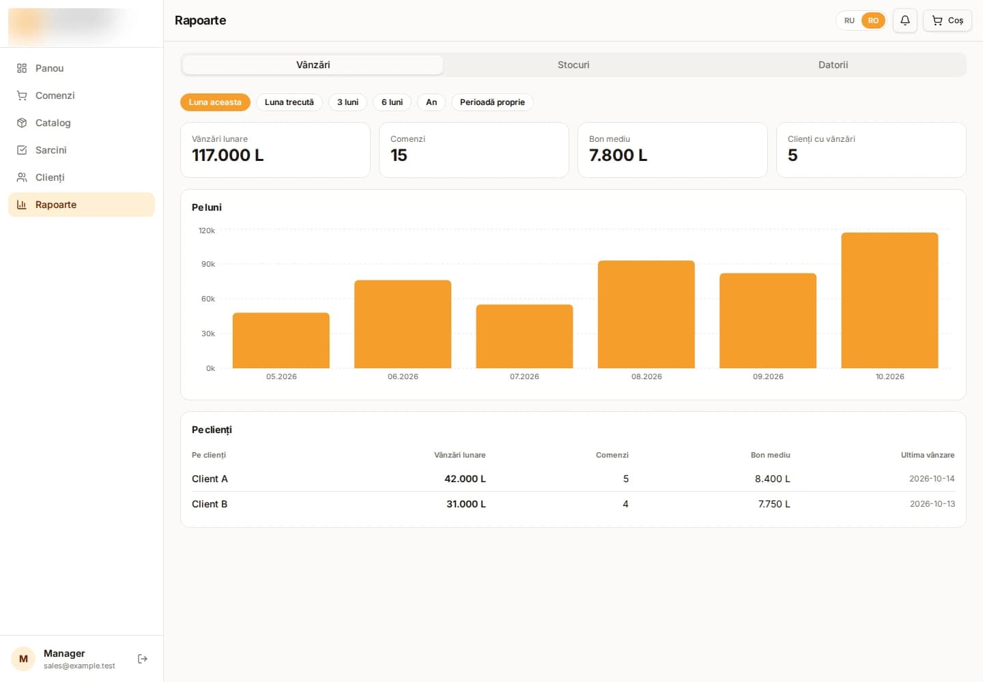Navigate to Clienți in sidebar

81,177
